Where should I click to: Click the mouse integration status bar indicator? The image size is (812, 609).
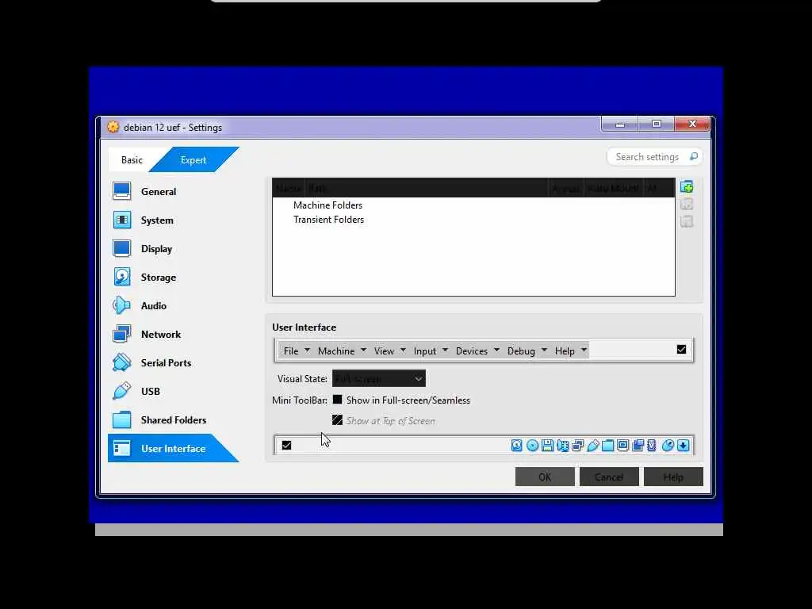point(668,446)
